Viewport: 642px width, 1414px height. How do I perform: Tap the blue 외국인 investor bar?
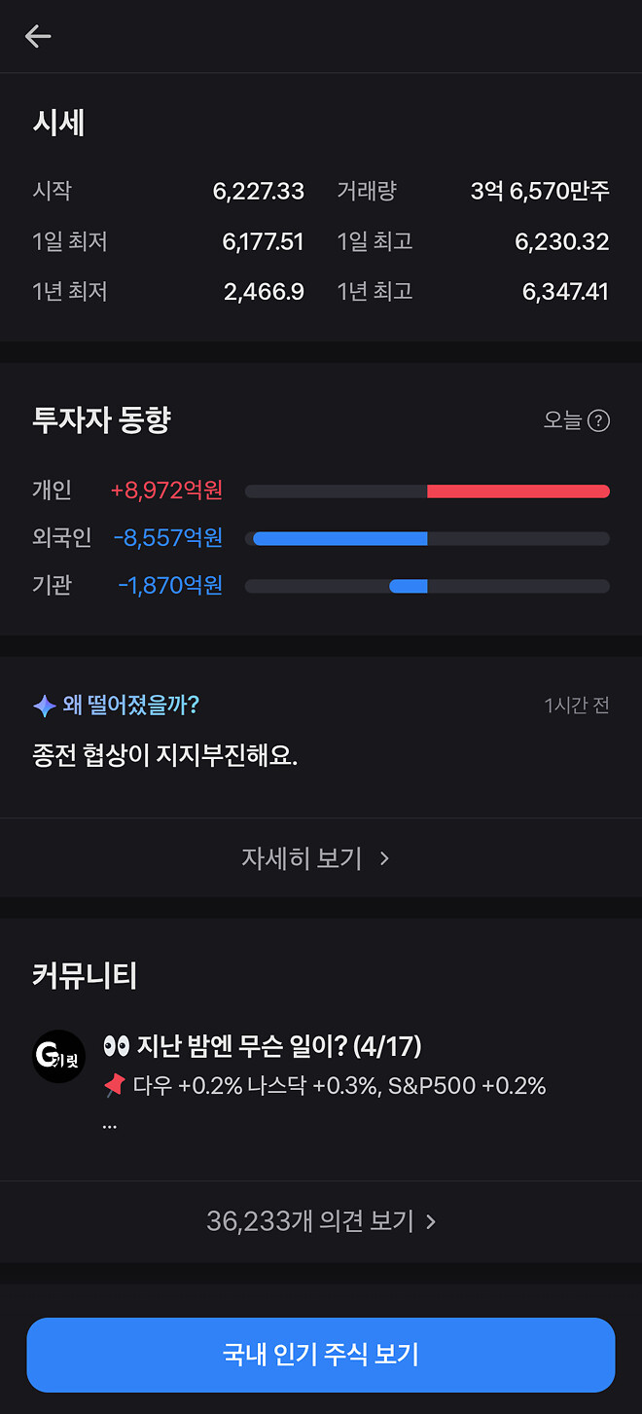pos(339,538)
